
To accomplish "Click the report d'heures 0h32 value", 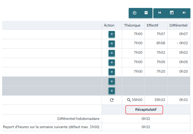I will point(146,127).
